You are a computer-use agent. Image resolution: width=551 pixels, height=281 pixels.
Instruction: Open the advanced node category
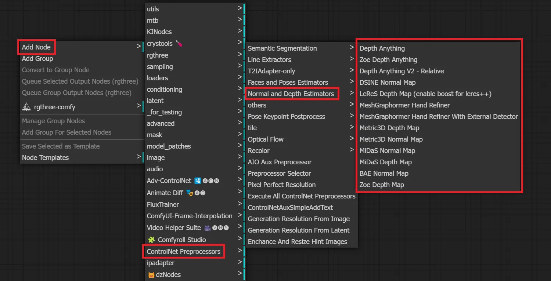(195, 123)
